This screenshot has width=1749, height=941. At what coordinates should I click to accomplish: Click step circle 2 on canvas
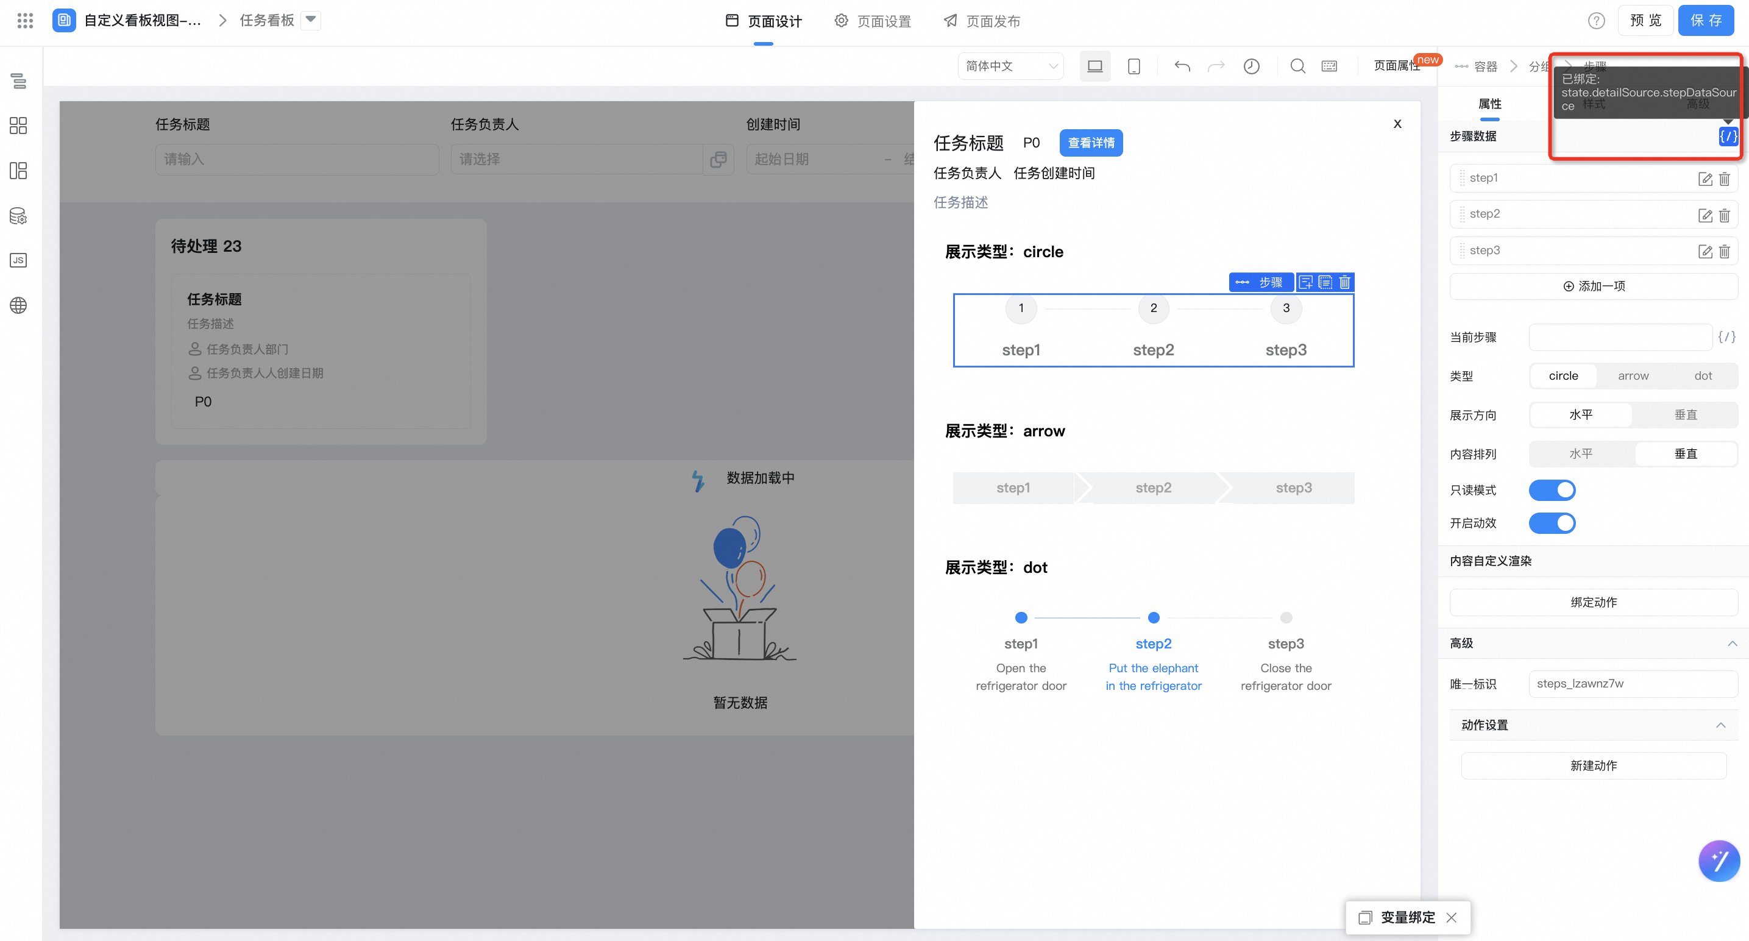[1154, 308]
